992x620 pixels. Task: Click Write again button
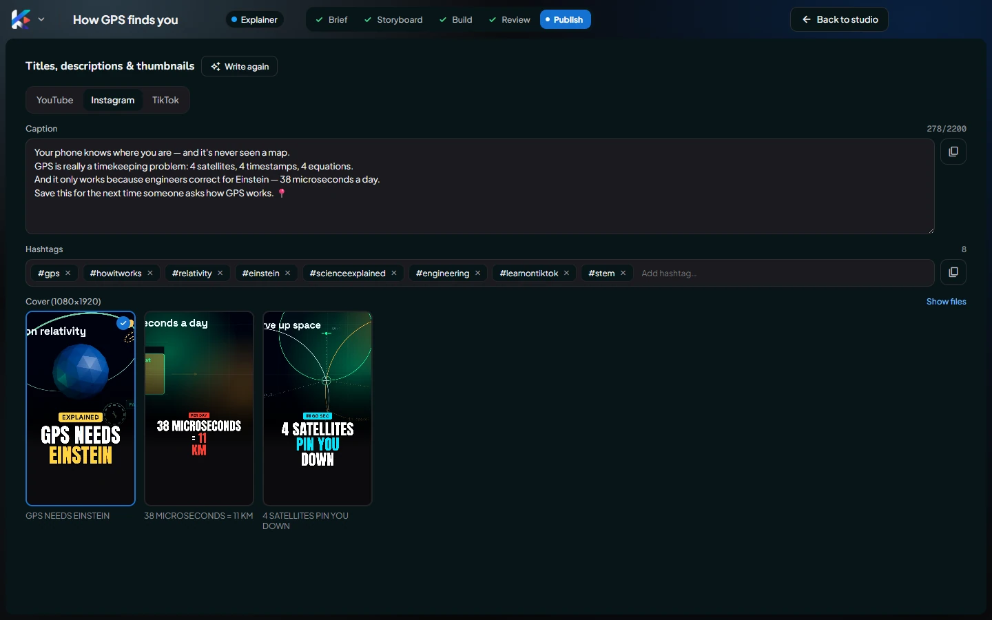click(x=240, y=66)
